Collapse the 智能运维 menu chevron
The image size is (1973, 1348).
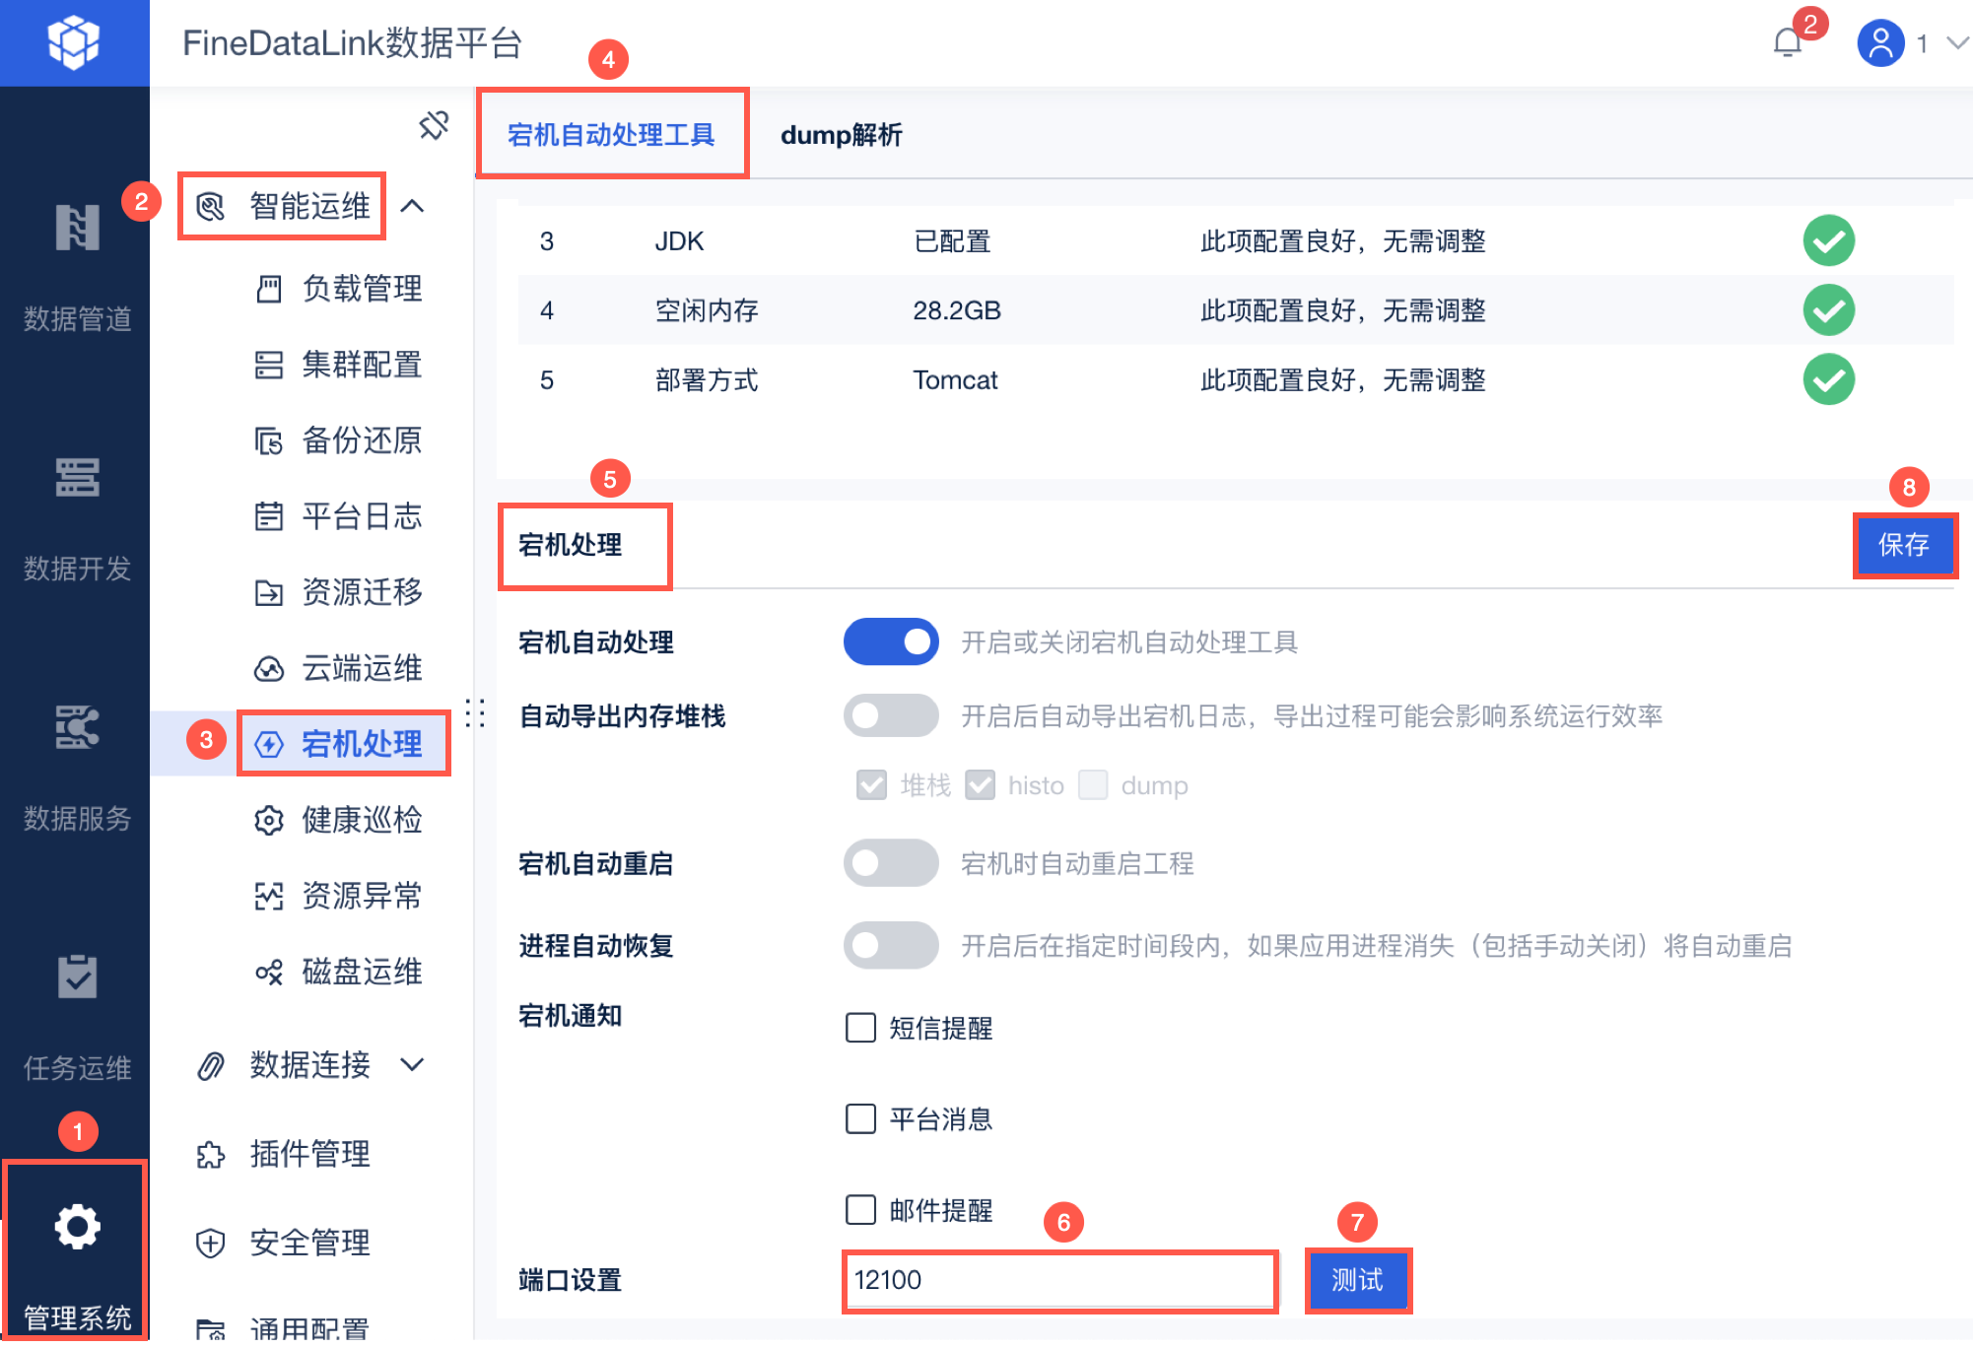[x=413, y=206]
